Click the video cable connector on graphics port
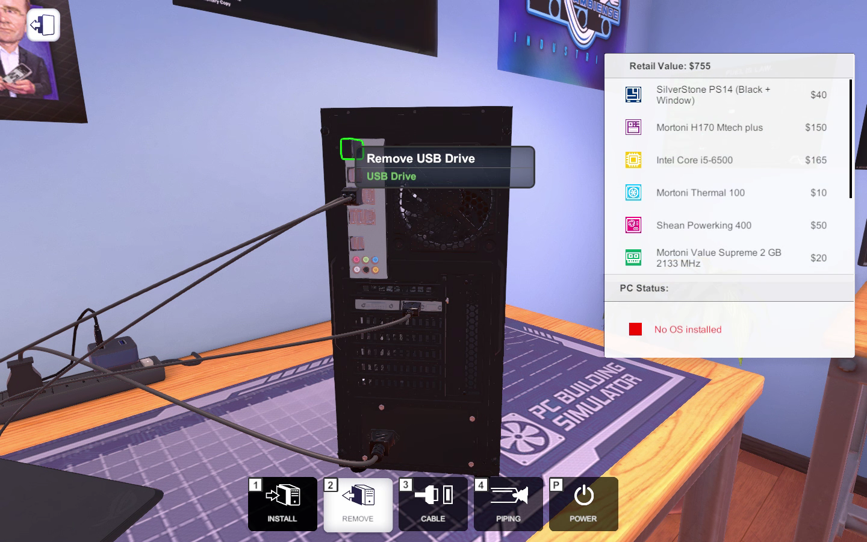The height and width of the screenshot is (542, 867). [411, 310]
